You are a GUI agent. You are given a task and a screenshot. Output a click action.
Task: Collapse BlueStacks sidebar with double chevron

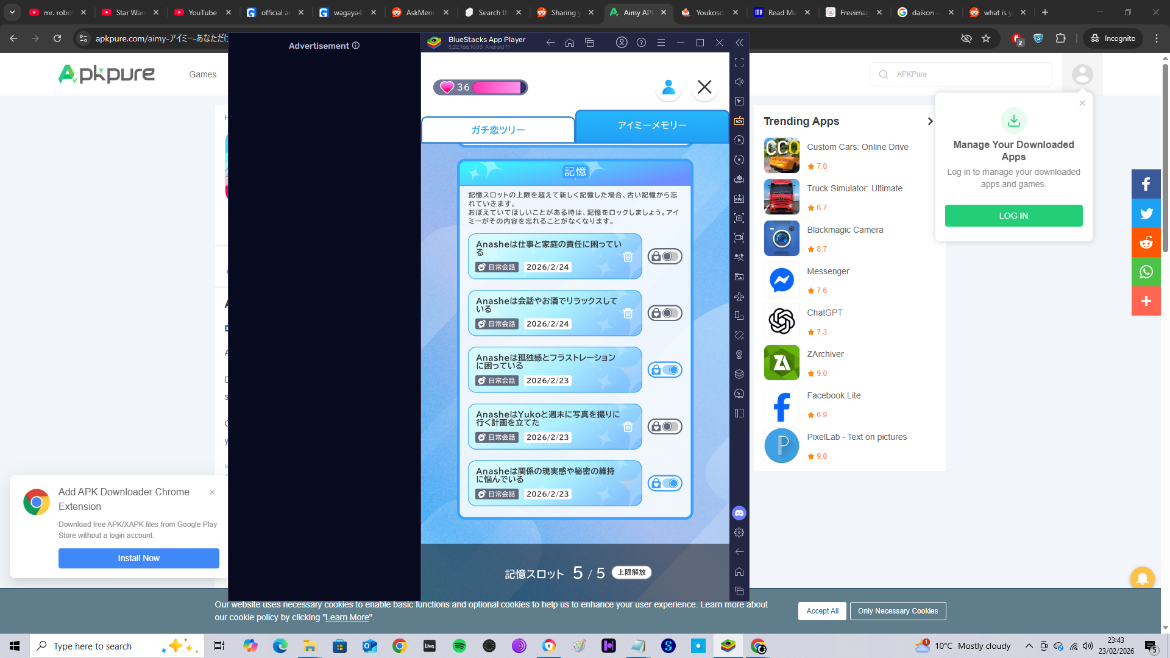coord(739,43)
